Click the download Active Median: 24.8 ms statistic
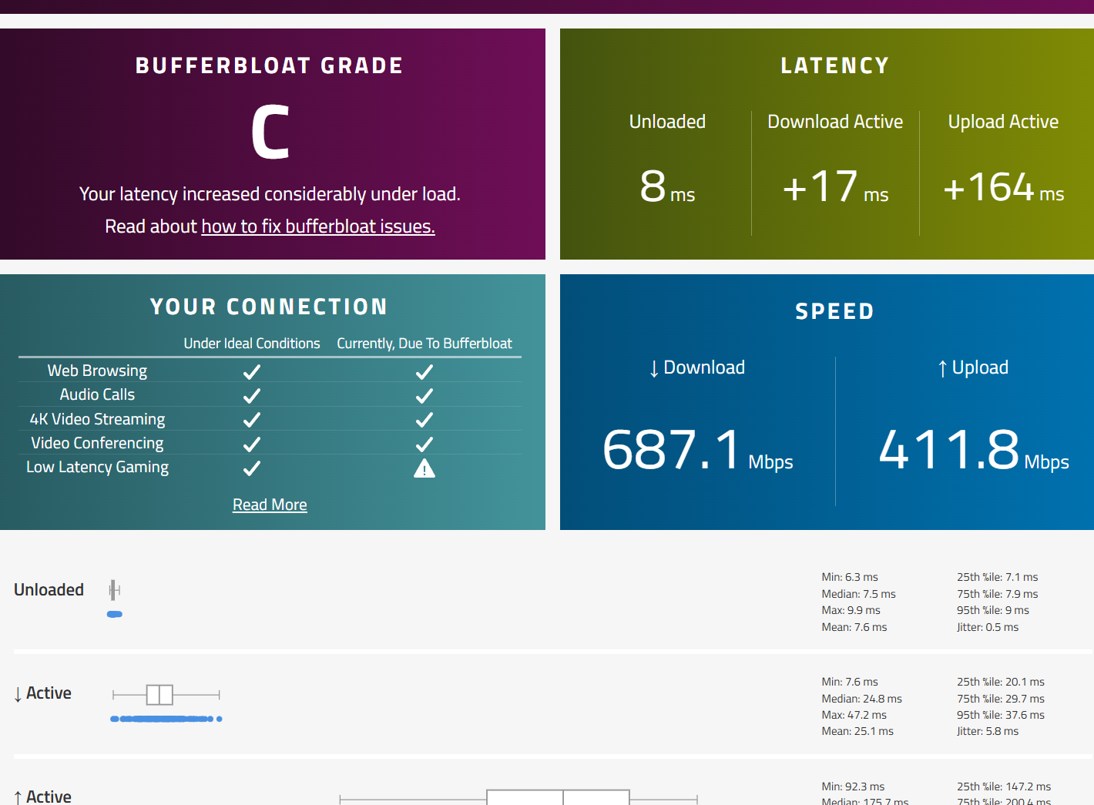1094x805 pixels. [861, 699]
